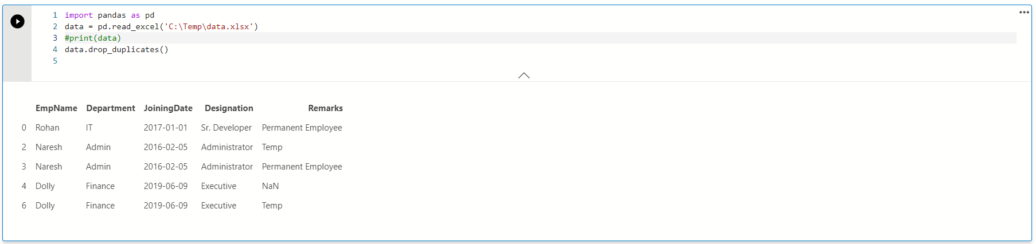Click the 2017-01-01 joining date cell

(166, 128)
